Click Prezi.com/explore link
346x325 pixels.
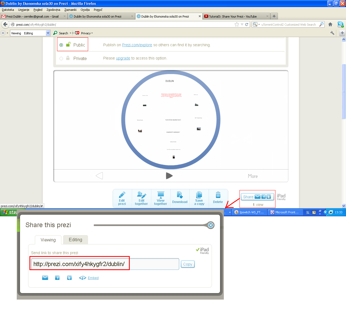click(137, 45)
